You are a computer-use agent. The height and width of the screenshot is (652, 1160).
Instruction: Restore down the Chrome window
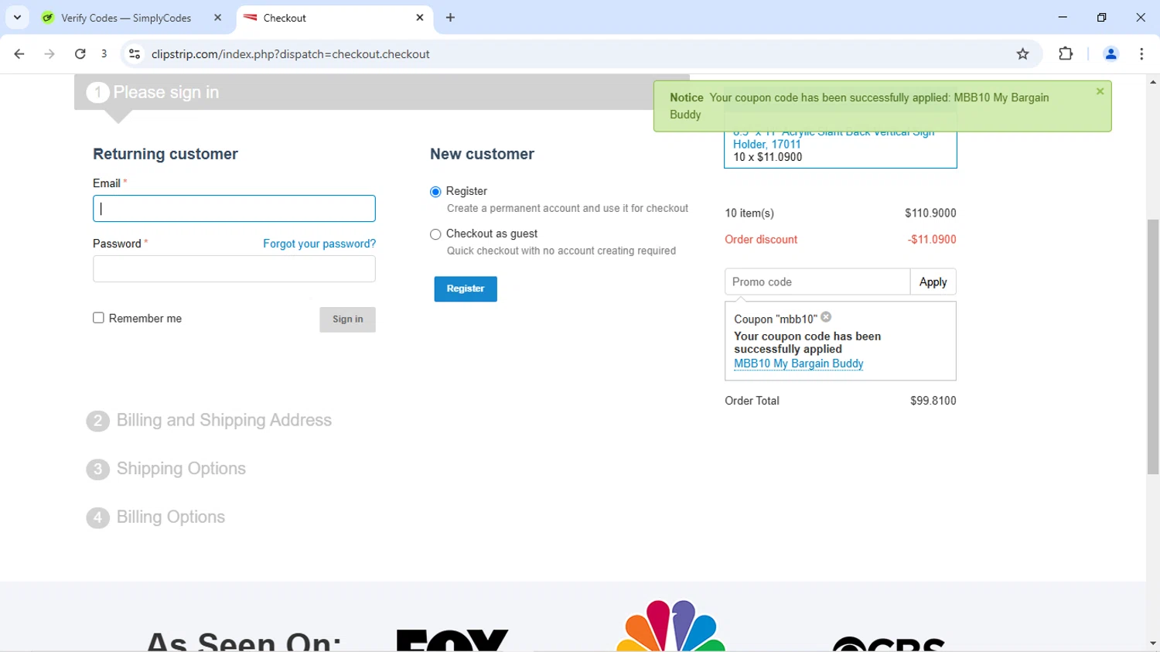[x=1101, y=17]
